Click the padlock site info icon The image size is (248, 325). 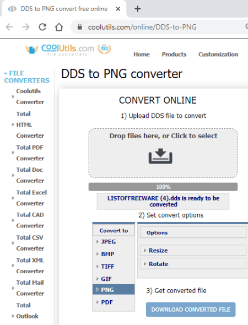(79, 27)
